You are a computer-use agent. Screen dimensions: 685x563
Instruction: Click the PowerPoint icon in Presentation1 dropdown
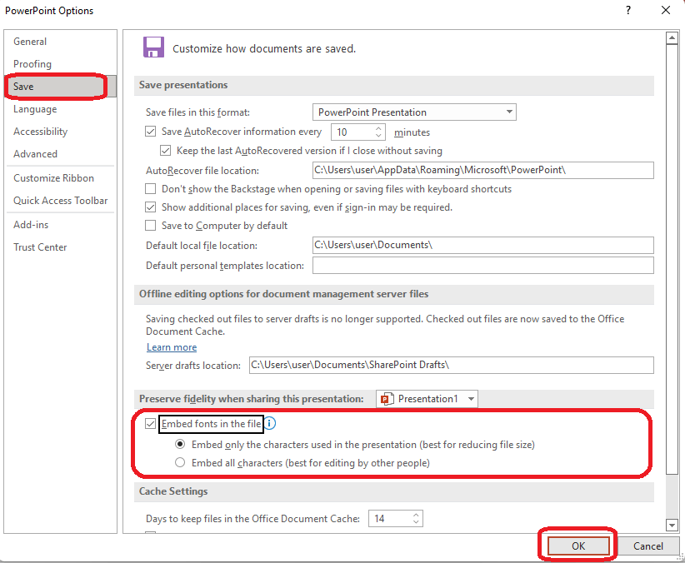[x=387, y=399]
